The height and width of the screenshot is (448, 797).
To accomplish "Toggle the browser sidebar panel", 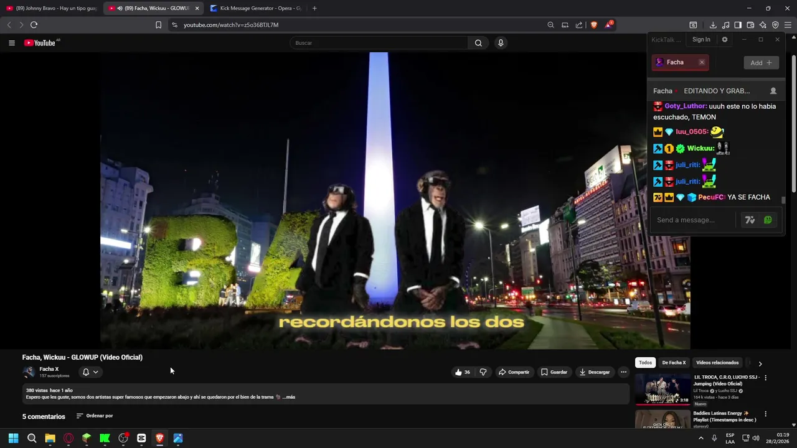I will point(738,25).
